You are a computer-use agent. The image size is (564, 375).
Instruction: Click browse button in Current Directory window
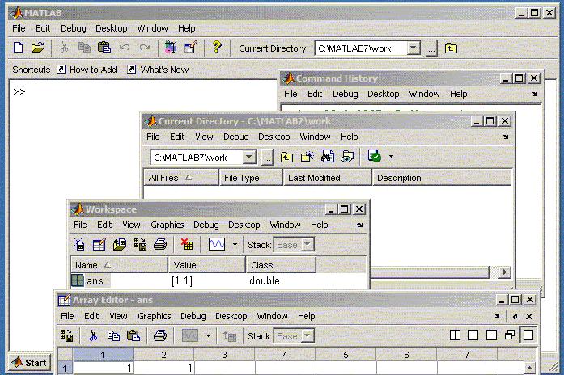(267, 158)
